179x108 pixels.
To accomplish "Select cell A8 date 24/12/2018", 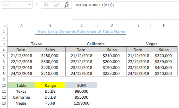I will click(21, 74).
